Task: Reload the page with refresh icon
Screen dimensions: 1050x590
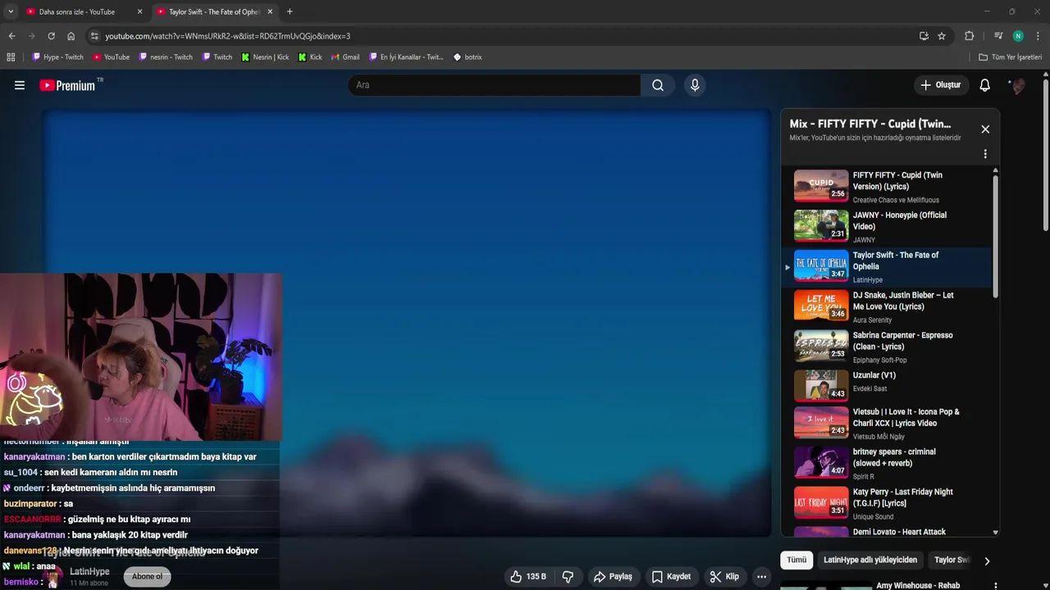Action: [51, 36]
